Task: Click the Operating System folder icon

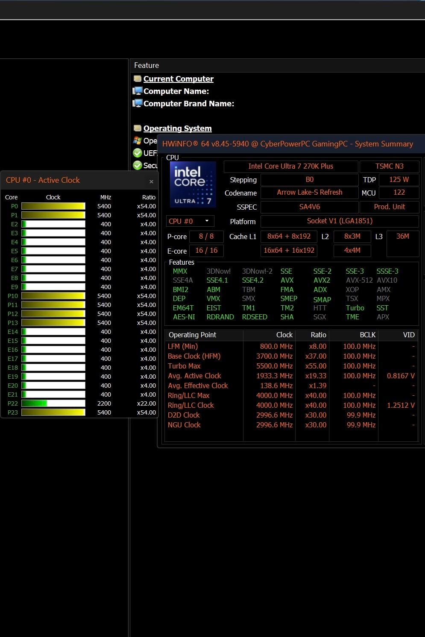Action: pyautogui.click(x=138, y=128)
